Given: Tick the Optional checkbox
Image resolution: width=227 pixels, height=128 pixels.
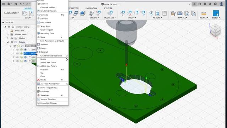Looking at the screenshot, I should click(39, 52).
